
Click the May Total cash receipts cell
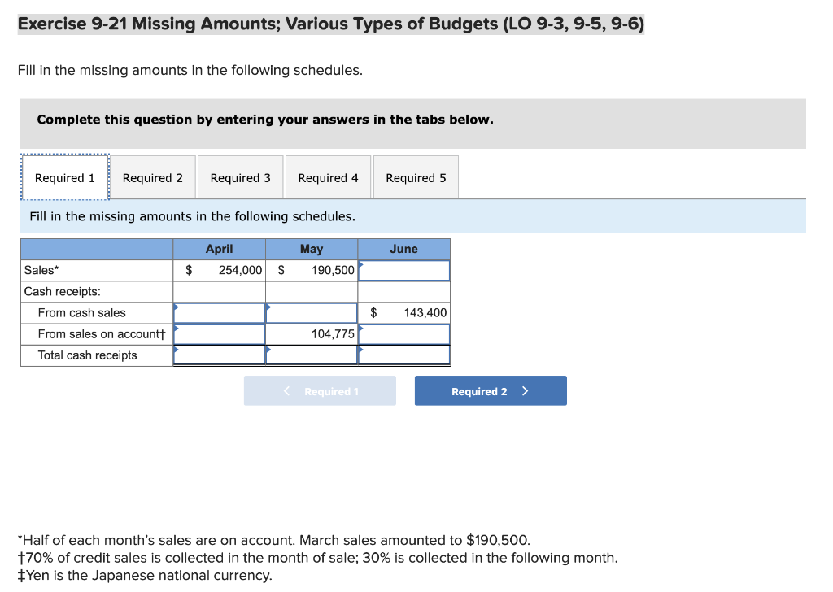point(311,355)
